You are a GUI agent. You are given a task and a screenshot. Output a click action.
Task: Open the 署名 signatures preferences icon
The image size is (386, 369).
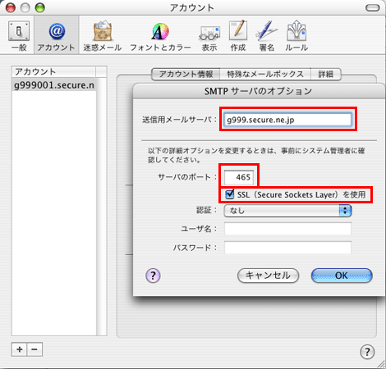[267, 36]
